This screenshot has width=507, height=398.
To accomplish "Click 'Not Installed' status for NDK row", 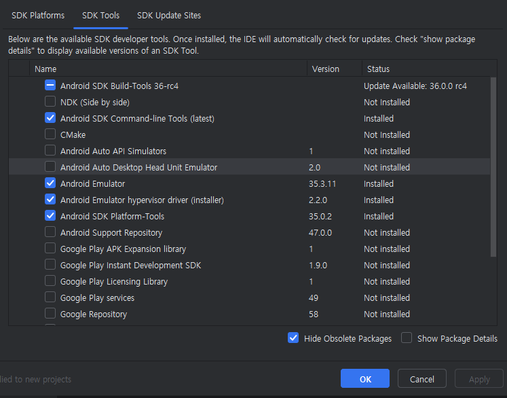I will 387,103.
